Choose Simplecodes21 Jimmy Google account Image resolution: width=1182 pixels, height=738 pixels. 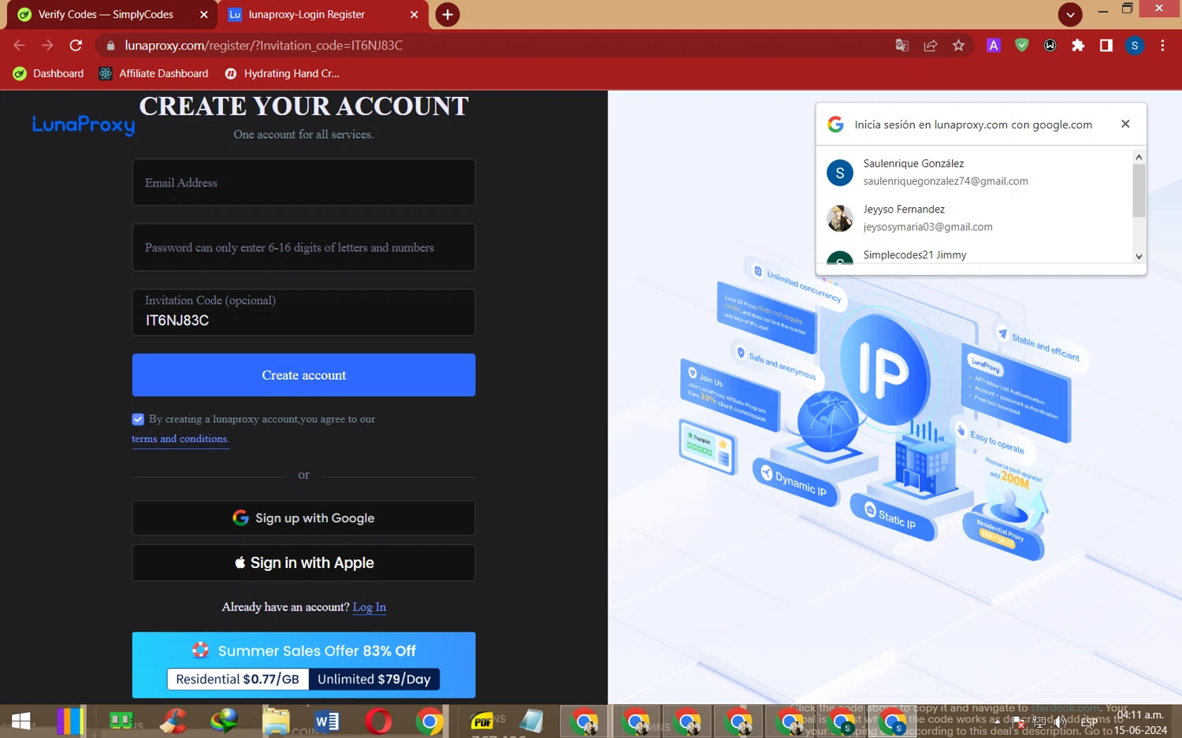pos(974,254)
